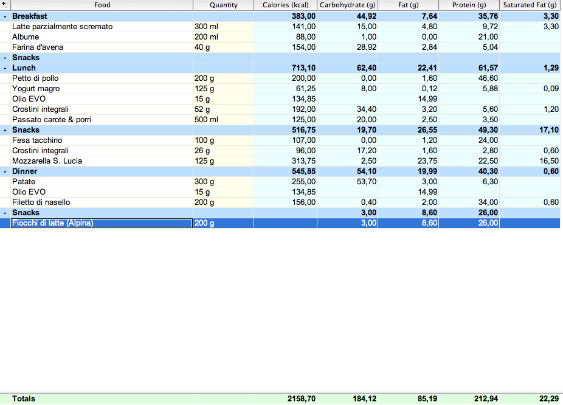Collapse the Breakfast group
563x405 pixels.
(5, 16)
